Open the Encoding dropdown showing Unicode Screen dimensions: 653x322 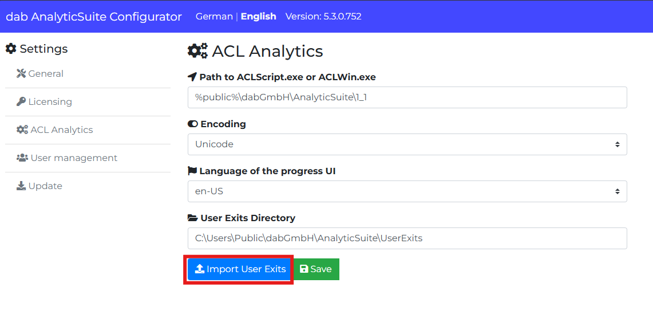[407, 144]
